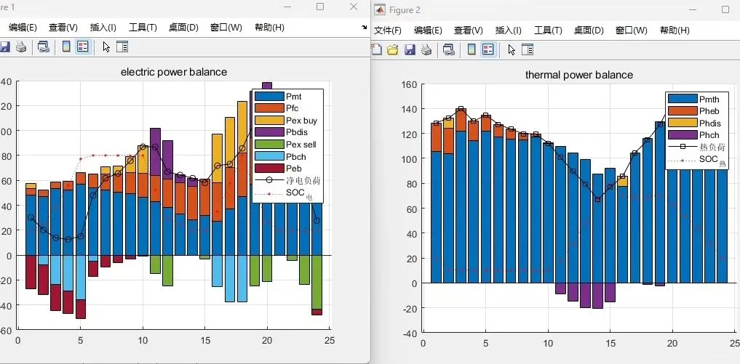Select the Edit Plot arrow in Figure 1
Viewport: 740px width, 364px height.
click(106, 46)
